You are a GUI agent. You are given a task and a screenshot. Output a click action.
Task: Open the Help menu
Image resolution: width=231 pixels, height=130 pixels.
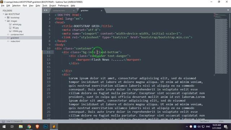[73, 6]
